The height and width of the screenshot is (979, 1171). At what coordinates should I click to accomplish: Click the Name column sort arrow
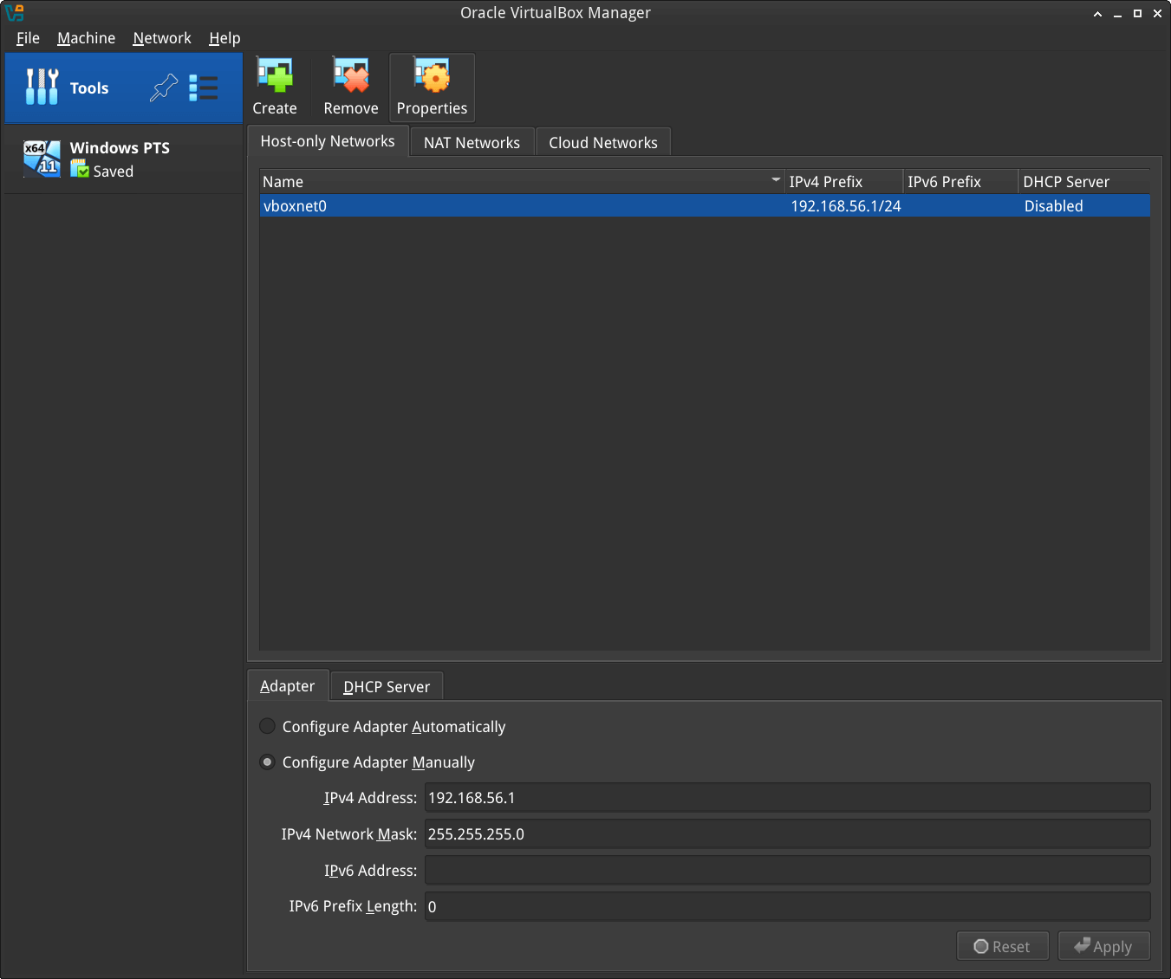pyautogui.click(x=775, y=180)
